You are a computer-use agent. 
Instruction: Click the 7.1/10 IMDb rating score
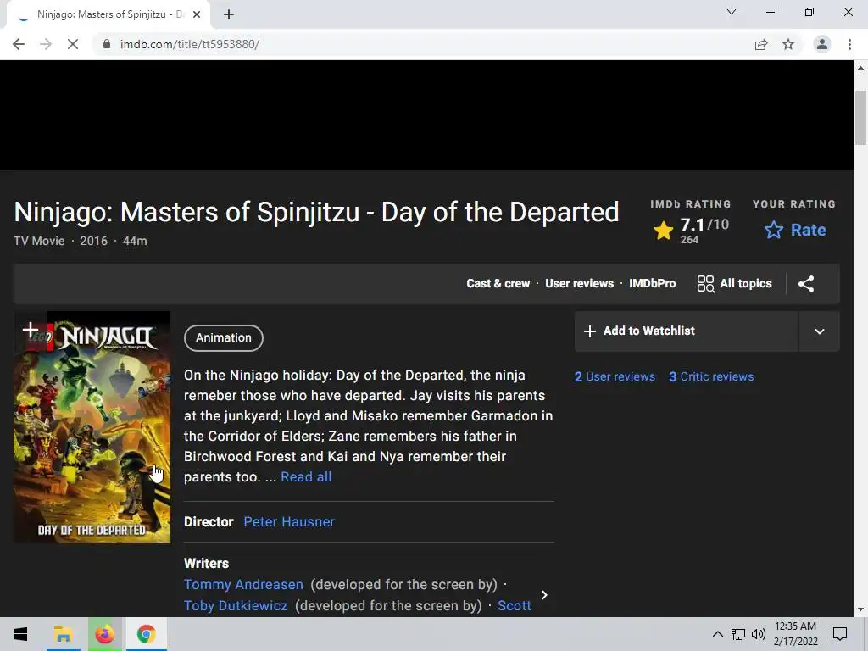(x=704, y=225)
